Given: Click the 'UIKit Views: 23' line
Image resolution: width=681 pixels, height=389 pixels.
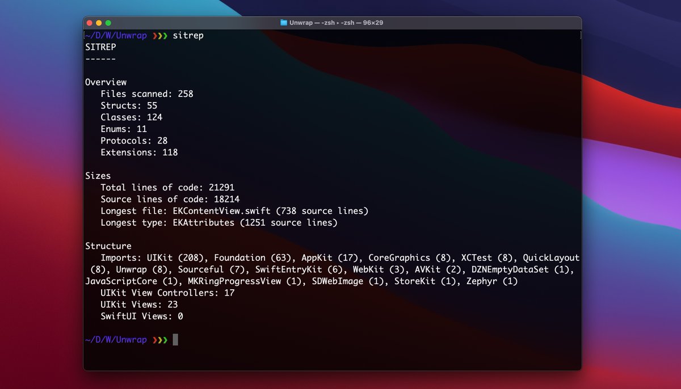Looking at the screenshot, I should coord(139,305).
